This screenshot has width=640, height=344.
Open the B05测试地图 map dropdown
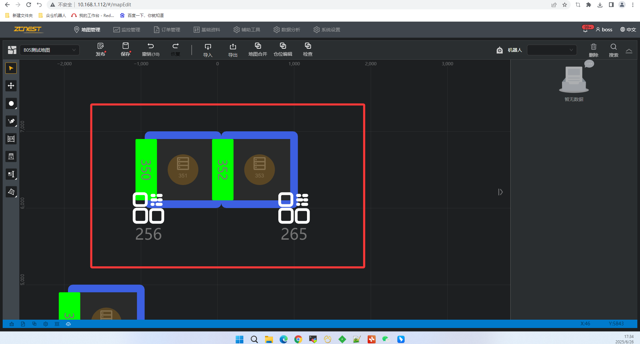tap(50, 50)
